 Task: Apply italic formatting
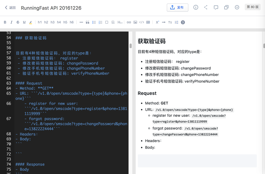pos(11,22)
